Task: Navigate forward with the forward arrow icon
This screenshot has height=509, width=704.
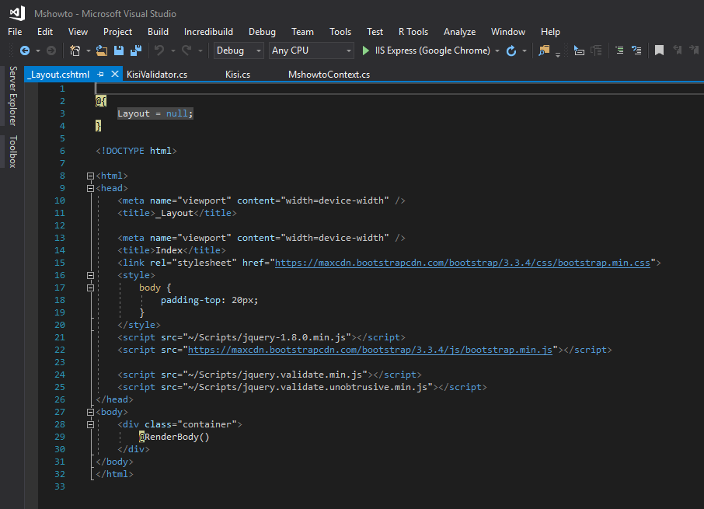Action: pyautogui.click(x=51, y=51)
